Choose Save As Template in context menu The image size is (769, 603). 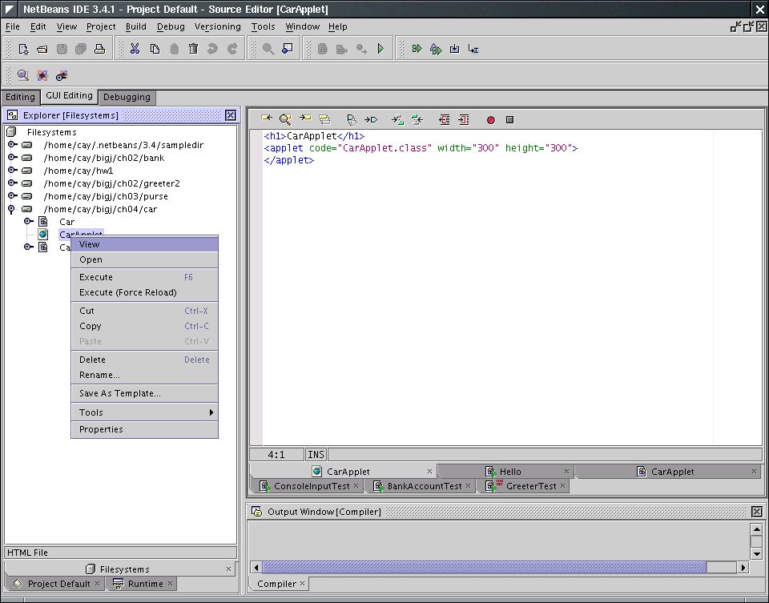point(145,393)
